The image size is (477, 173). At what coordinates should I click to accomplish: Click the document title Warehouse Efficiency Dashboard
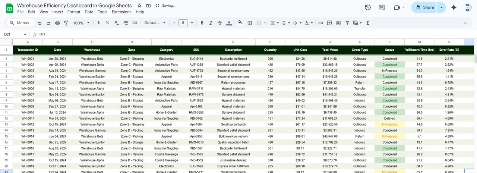pyautogui.click(x=74, y=6)
